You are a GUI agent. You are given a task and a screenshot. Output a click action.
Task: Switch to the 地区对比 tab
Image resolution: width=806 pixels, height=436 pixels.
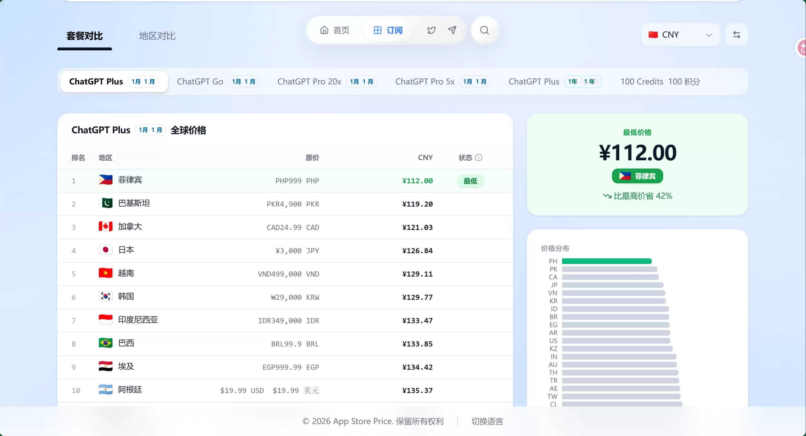point(157,36)
